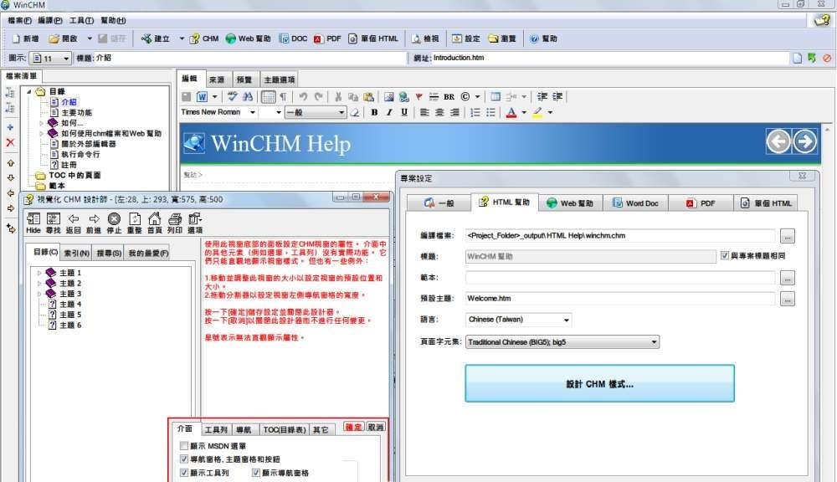Click the 預設主題 Welcome.htm input field
The image size is (837, 482).
pyautogui.click(x=620, y=299)
